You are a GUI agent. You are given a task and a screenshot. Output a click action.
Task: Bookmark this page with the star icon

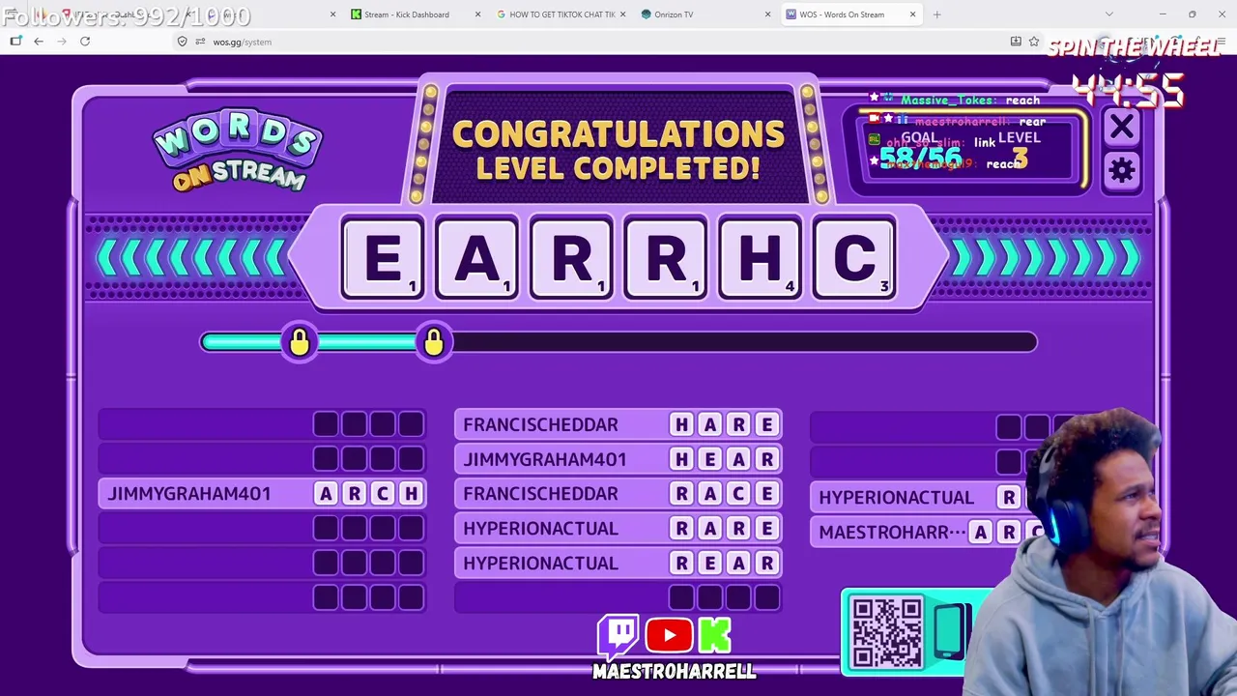[x=1034, y=42]
